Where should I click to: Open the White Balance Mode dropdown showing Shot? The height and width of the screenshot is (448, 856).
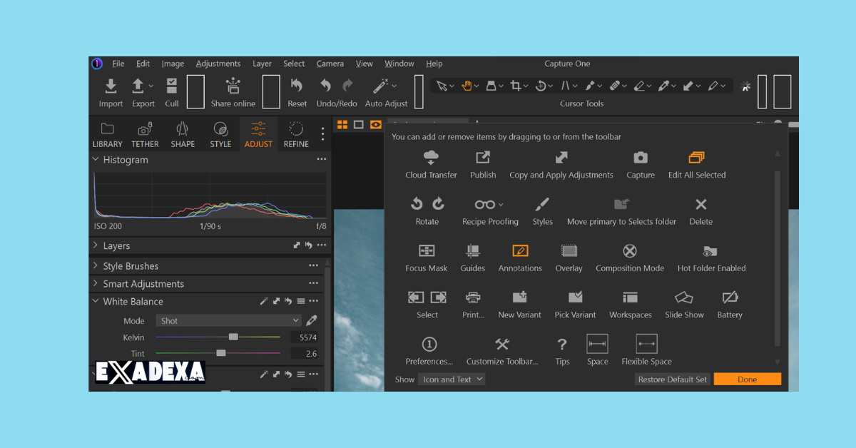228,320
